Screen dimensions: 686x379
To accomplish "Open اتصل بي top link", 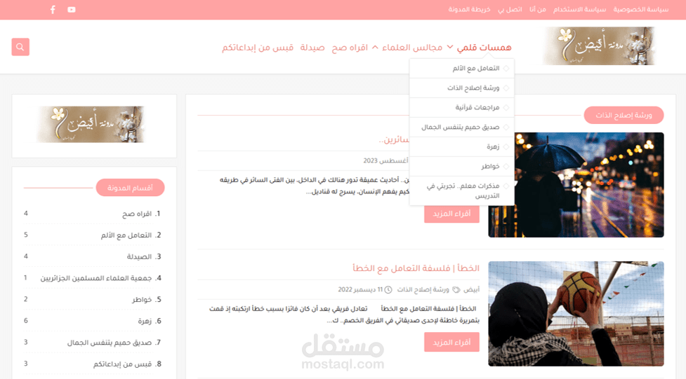I will 510,9.
